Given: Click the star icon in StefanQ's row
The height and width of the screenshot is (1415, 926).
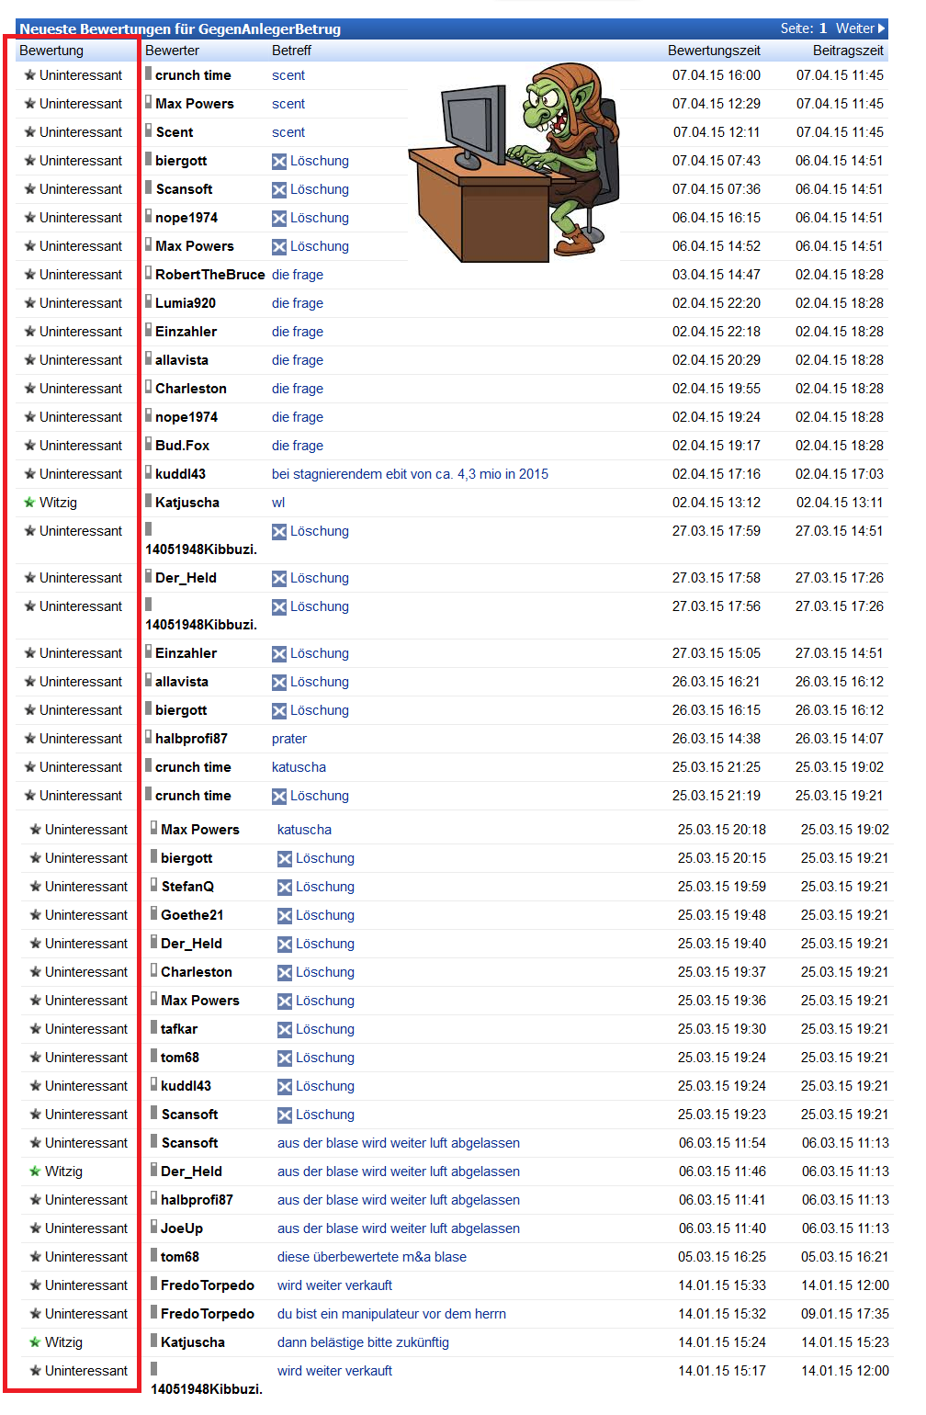Looking at the screenshot, I should (36, 887).
